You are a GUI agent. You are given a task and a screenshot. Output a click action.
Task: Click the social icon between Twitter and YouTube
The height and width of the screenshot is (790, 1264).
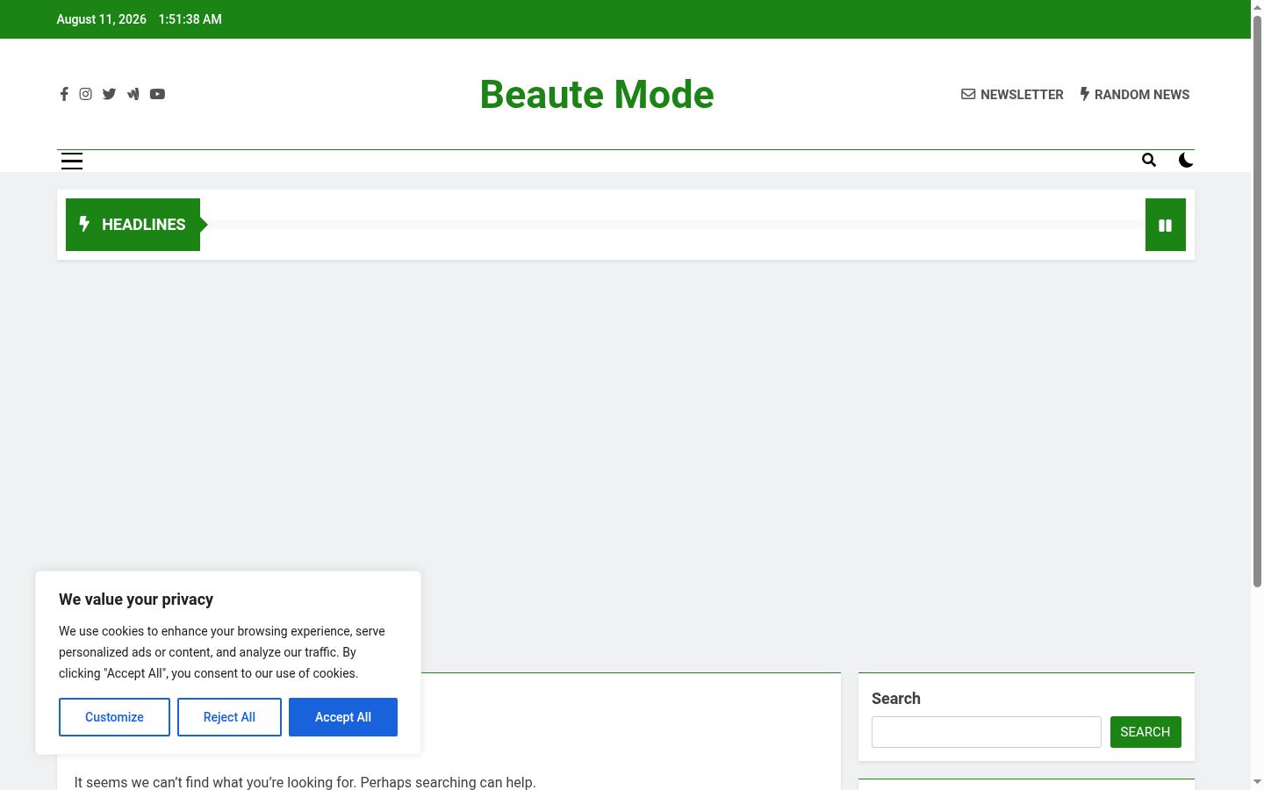pos(133,94)
